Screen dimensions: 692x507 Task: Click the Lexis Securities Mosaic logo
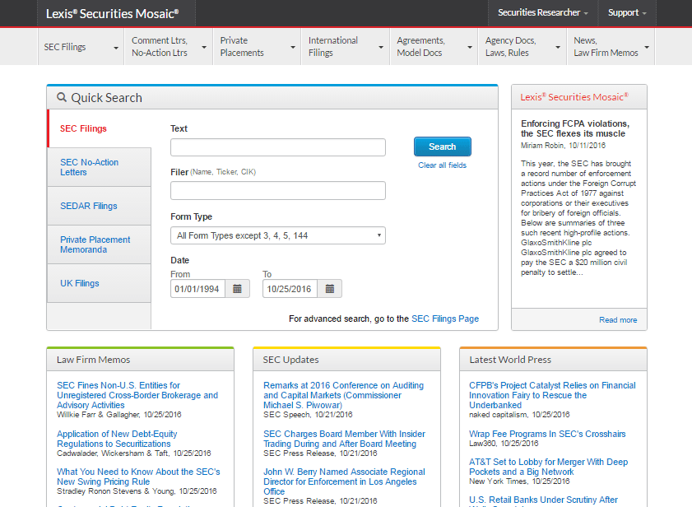pos(113,14)
